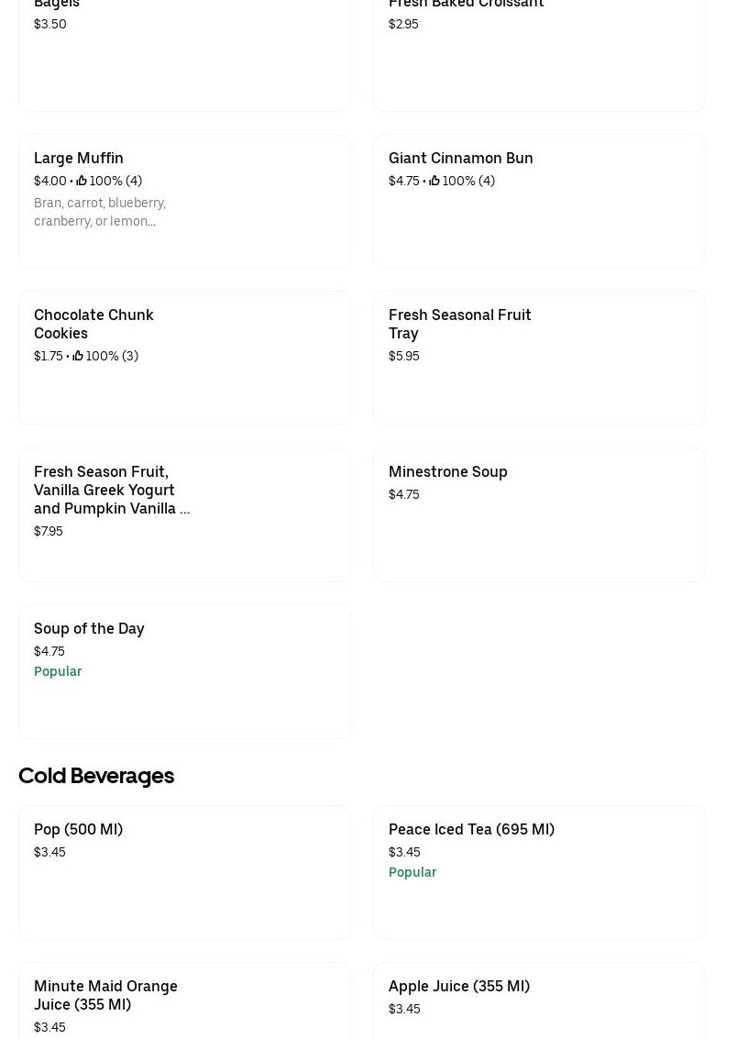The height and width of the screenshot is (1039, 737).
Task: Click the Cold Beverages section heading
Action: point(96,776)
